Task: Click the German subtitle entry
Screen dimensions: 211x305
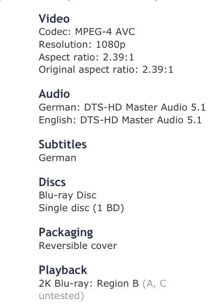Action: click(57, 158)
